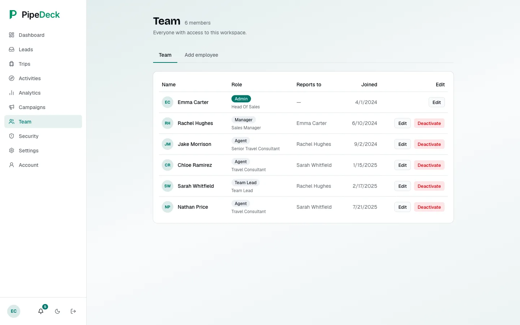This screenshot has height=325, width=520.
Task: Click EC user avatar in sidebar footer
Action: 14,311
